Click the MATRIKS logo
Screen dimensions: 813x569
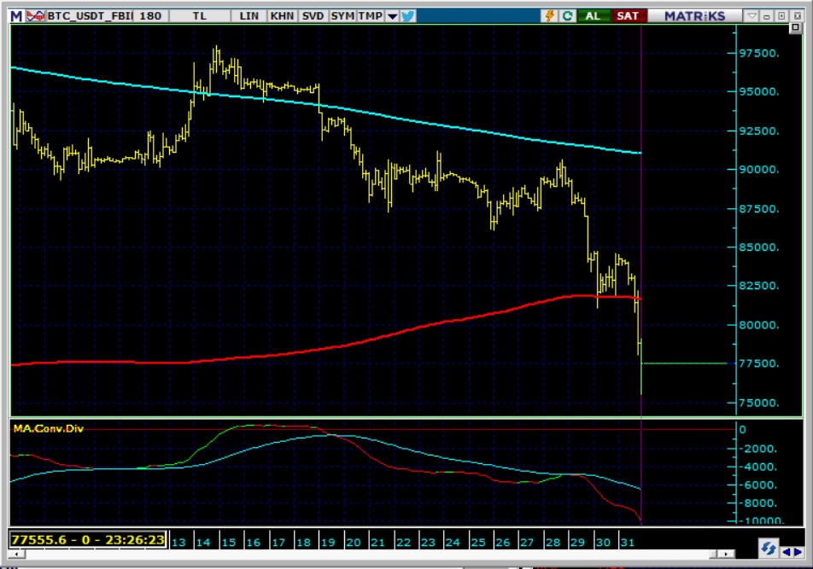tap(694, 16)
